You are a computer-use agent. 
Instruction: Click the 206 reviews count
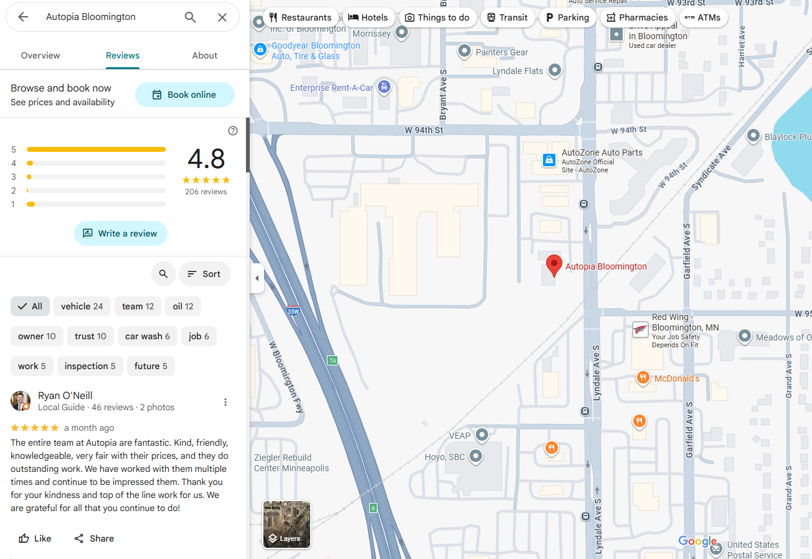coord(206,192)
